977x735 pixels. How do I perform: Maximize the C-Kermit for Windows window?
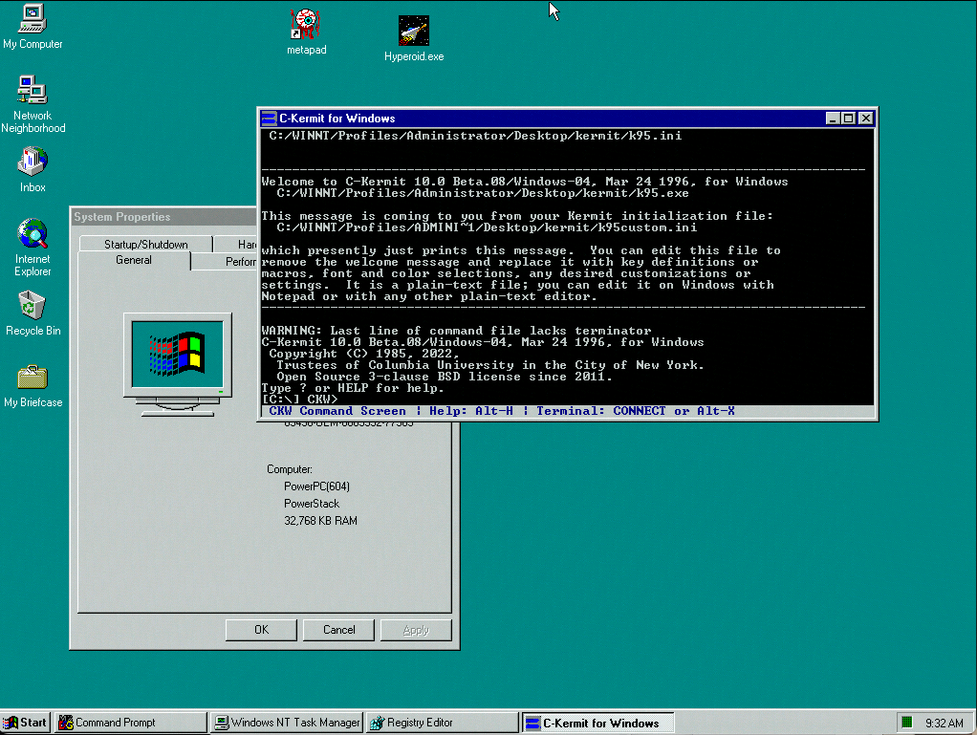(848, 119)
